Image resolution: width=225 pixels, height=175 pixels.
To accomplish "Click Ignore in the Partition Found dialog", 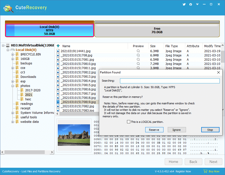I will coord(177,130).
